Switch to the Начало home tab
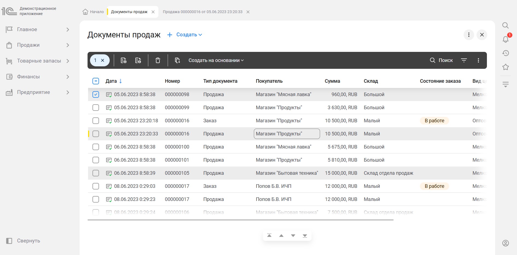 (x=93, y=12)
